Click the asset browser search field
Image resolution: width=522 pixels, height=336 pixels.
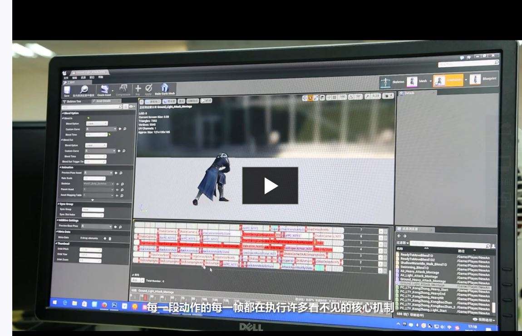pos(450,245)
